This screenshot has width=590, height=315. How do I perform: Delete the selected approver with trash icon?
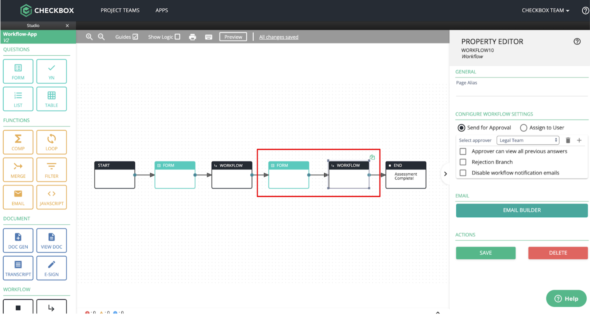[568, 140]
